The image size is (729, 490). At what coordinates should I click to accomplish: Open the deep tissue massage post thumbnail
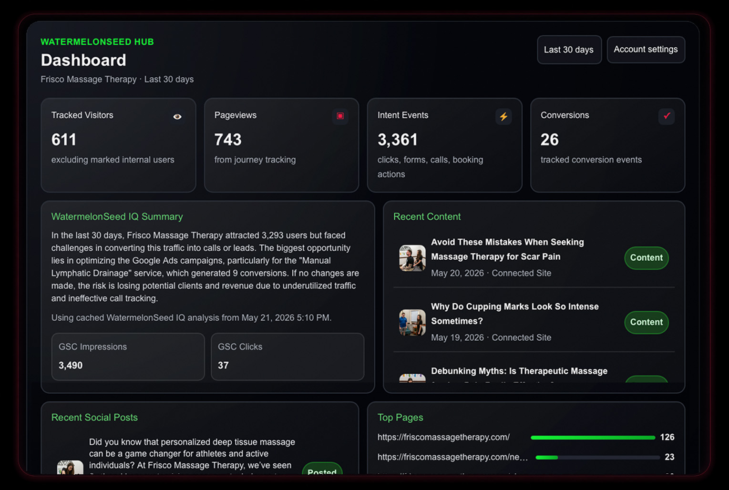70,468
